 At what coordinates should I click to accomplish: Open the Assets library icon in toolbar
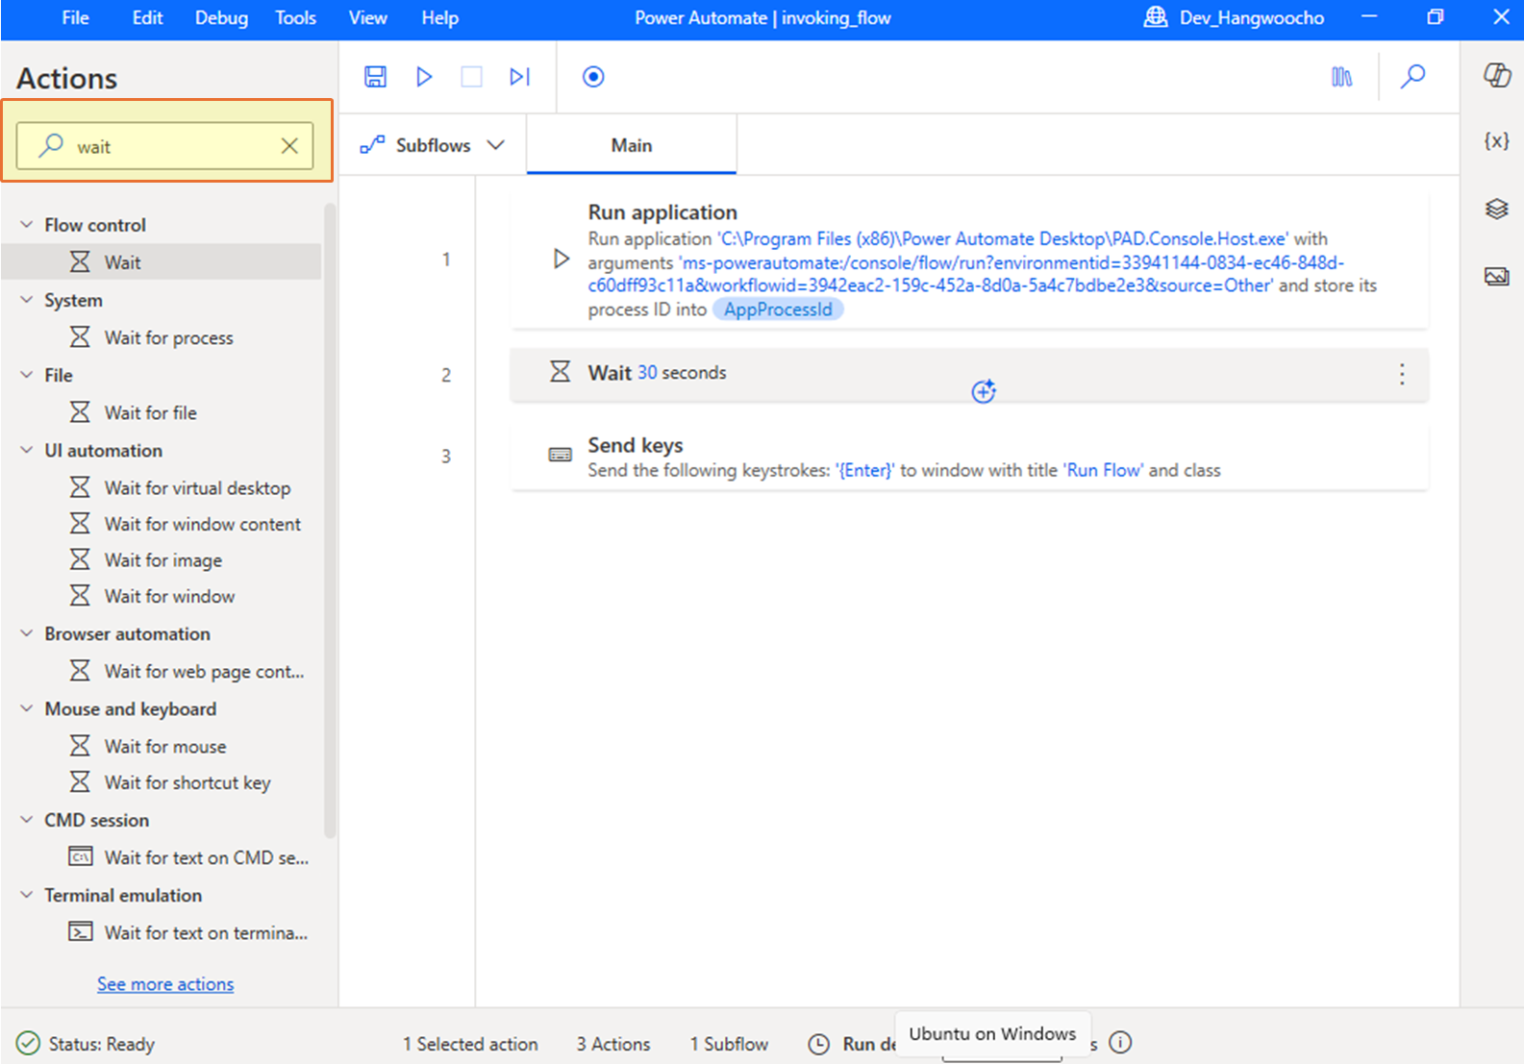tap(1341, 77)
